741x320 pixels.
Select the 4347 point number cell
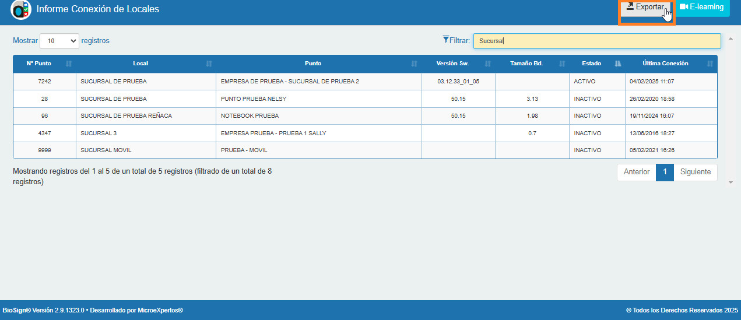[45, 133]
